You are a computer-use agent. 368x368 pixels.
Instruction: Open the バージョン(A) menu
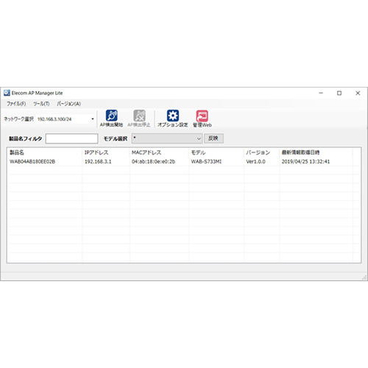pos(68,104)
